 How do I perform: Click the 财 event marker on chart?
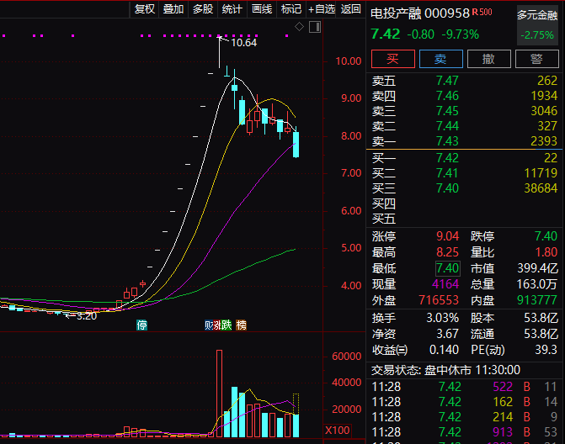[x=209, y=325]
